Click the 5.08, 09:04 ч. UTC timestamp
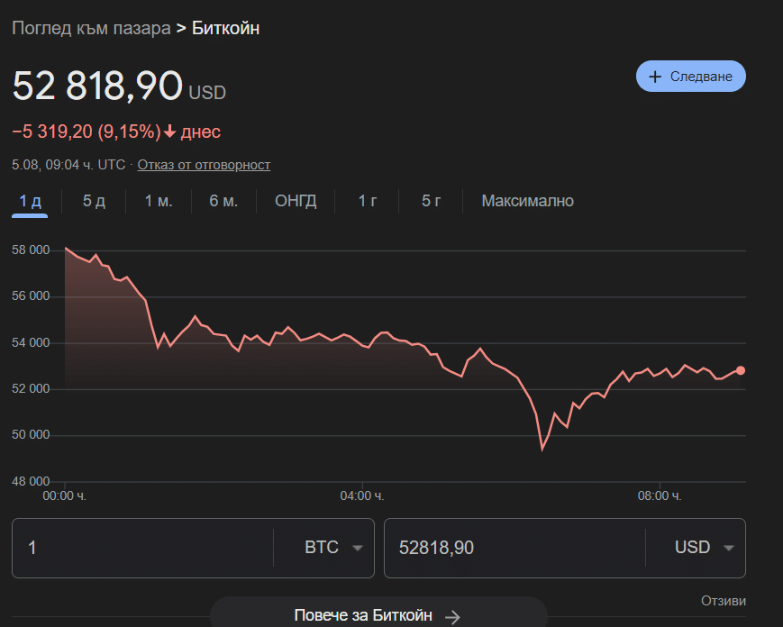Screen dimensions: 783x627 (x=68, y=165)
